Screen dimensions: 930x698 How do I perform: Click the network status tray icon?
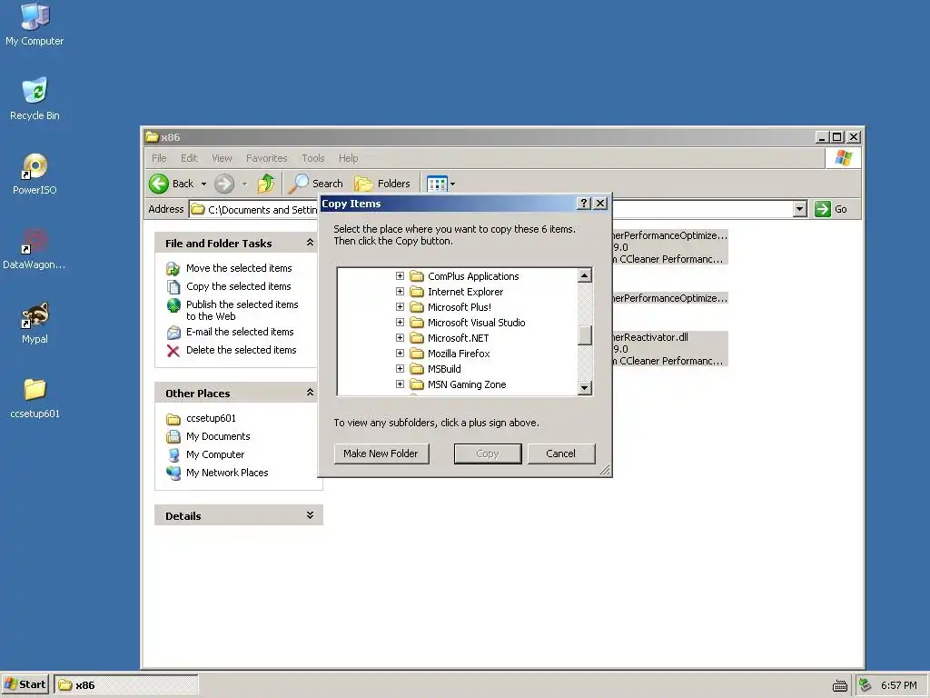point(866,685)
